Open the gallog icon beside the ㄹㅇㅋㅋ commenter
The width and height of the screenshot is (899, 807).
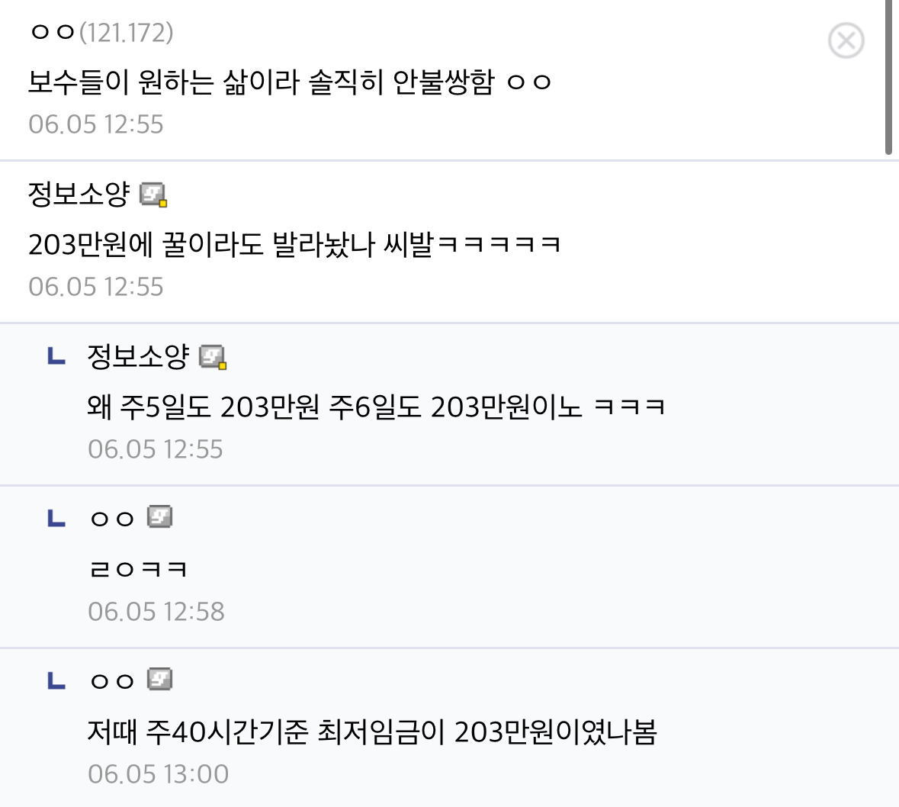pos(159,516)
